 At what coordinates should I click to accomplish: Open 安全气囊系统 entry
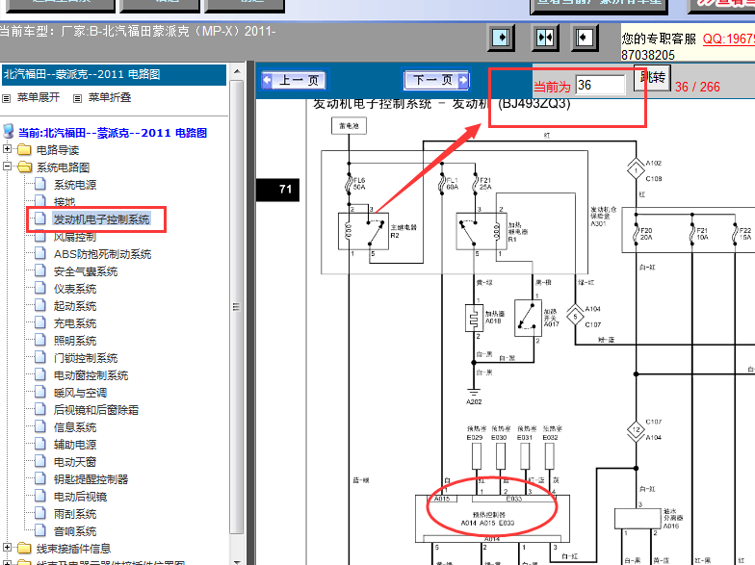pyautogui.click(x=86, y=271)
